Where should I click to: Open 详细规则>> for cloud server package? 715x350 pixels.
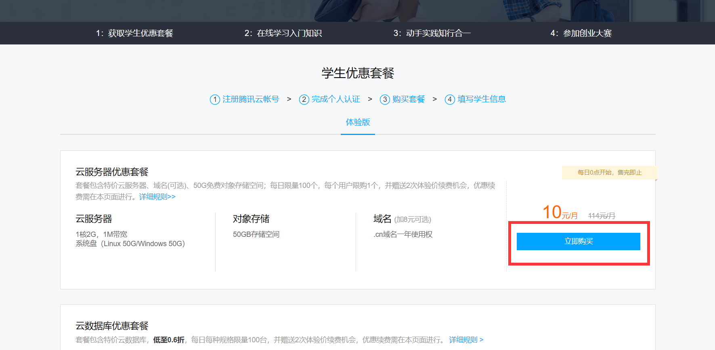pyautogui.click(x=157, y=197)
